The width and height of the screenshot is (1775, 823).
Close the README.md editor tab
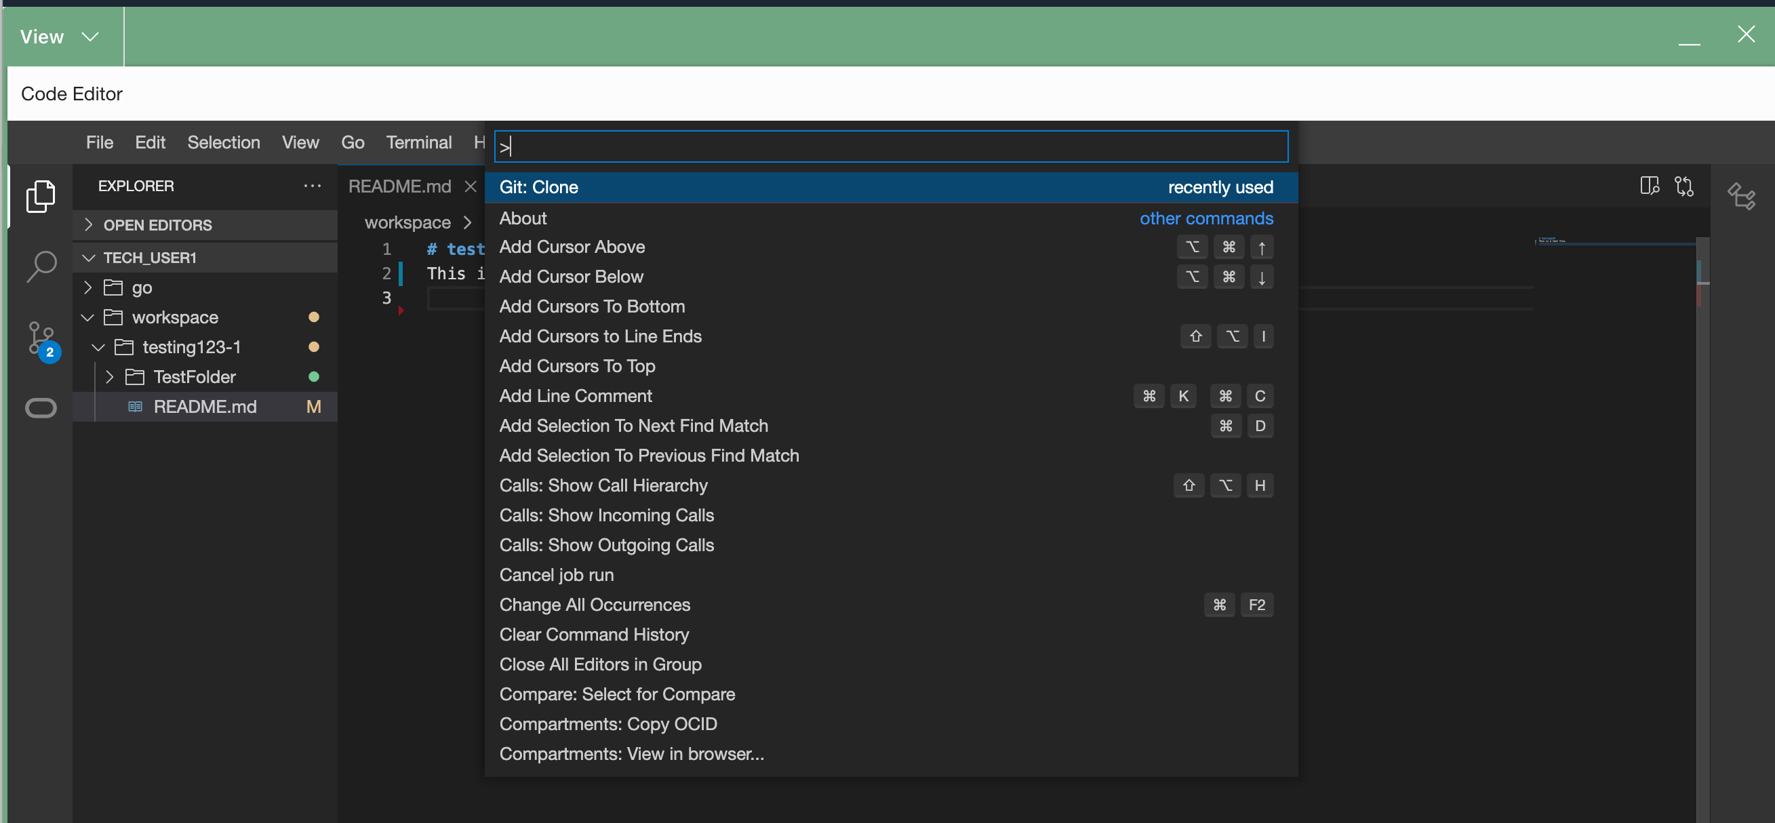click(x=471, y=186)
